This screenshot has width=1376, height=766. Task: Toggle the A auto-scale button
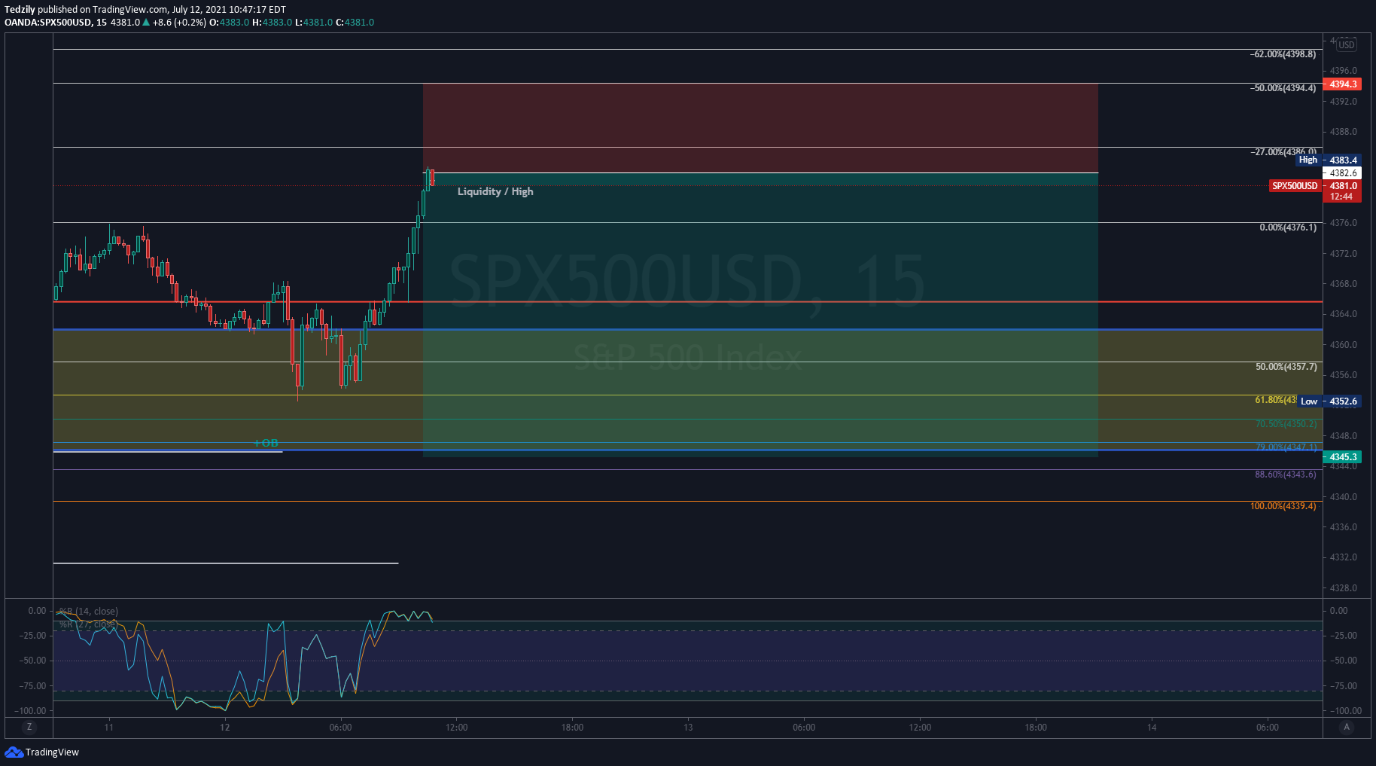(1347, 727)
